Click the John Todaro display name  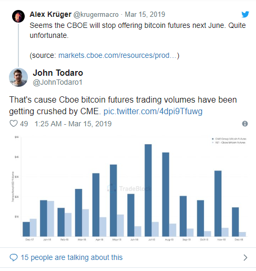(x=58, y=73)
